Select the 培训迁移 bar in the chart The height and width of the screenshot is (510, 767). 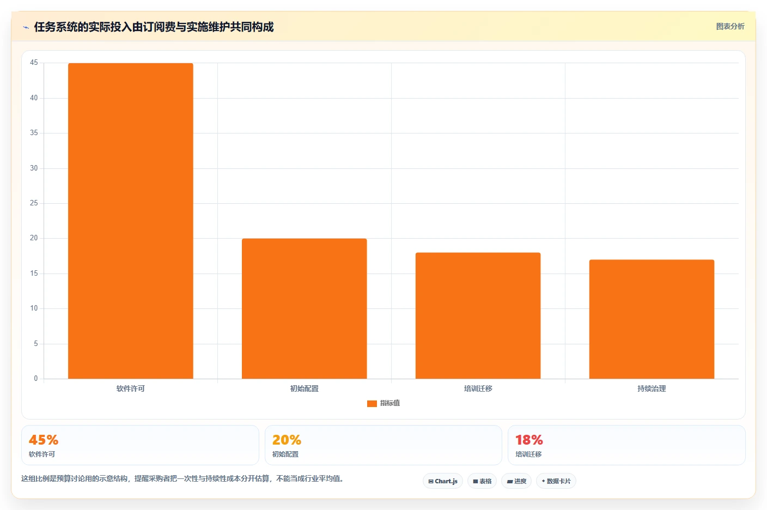(478, 315)
